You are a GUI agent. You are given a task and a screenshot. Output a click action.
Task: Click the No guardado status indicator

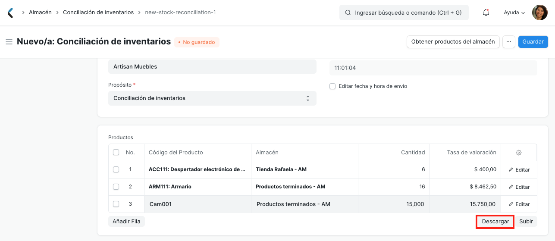pos(197,42)
